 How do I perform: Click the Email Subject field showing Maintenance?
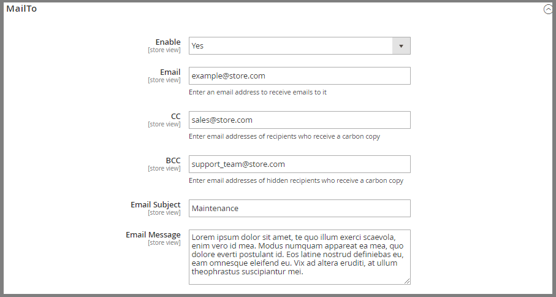(299, 208)
